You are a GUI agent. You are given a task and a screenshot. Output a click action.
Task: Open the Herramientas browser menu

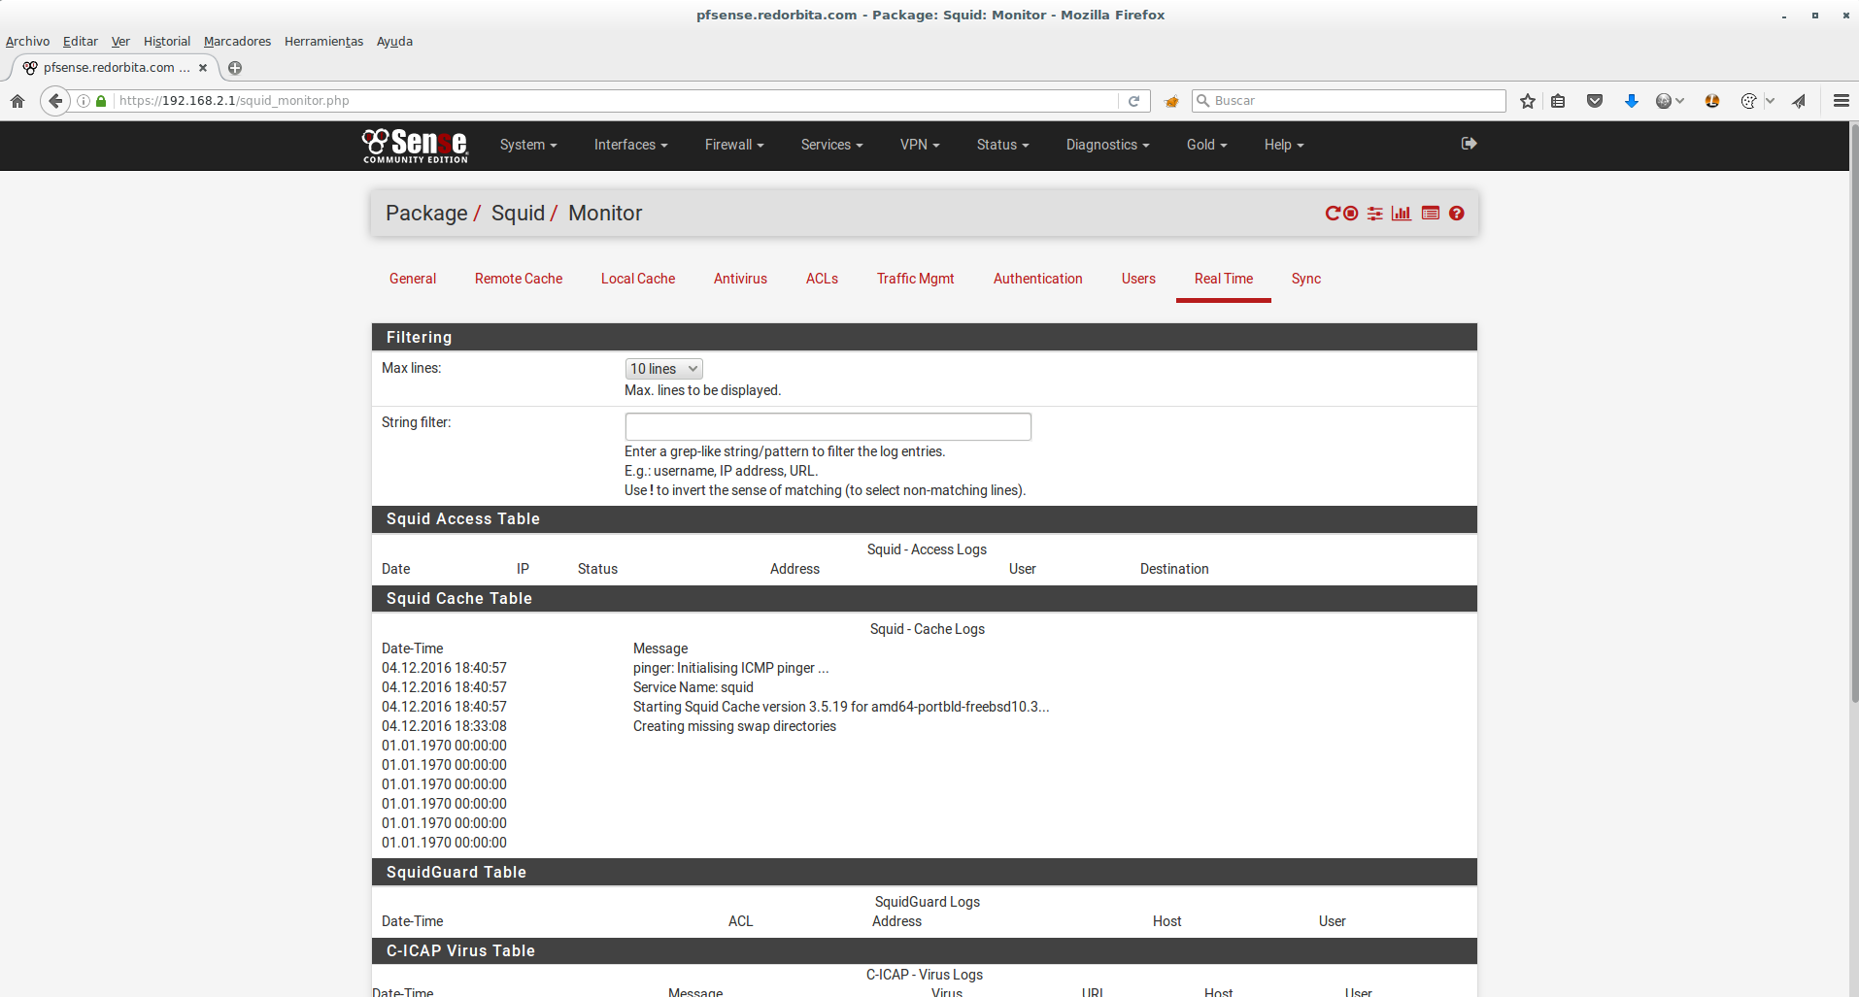click(x=323, y=41)
